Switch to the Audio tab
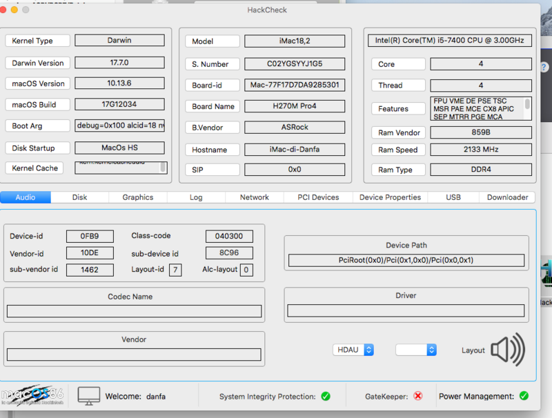The height and width of the screenshot is (418, 552). [26, 197]
